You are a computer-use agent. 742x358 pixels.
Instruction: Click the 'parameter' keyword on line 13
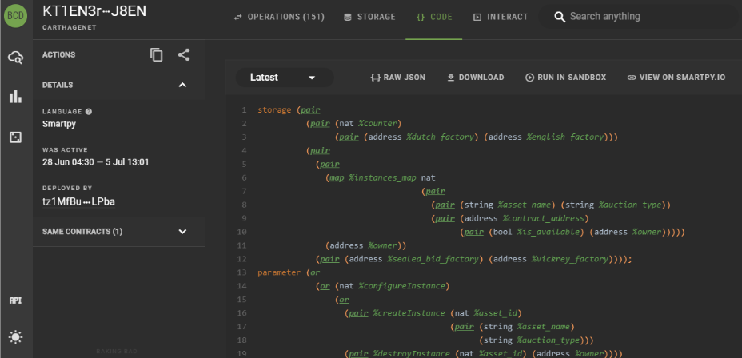pos(279,272)
